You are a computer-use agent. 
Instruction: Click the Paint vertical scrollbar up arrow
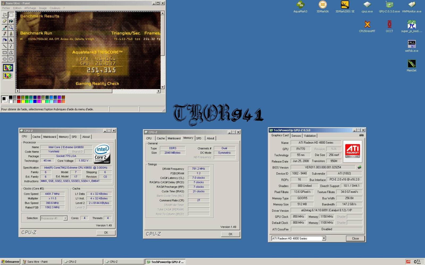click(x=163, y=13)
